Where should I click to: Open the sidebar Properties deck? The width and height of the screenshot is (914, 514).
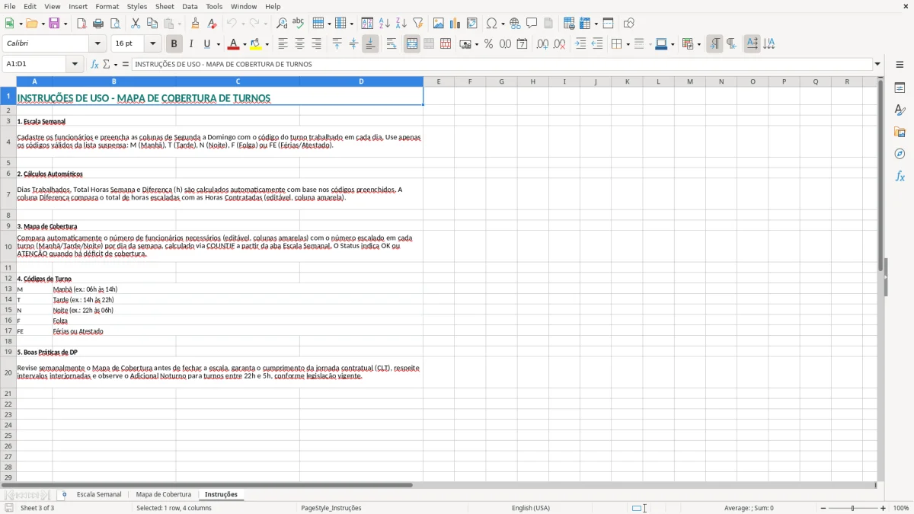pyautogui.click(x=900, y=88)
